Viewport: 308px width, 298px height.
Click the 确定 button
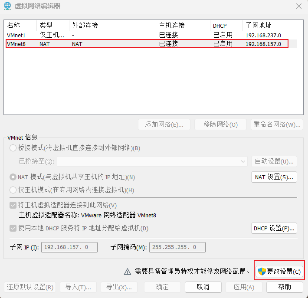[x=162, y=287]
